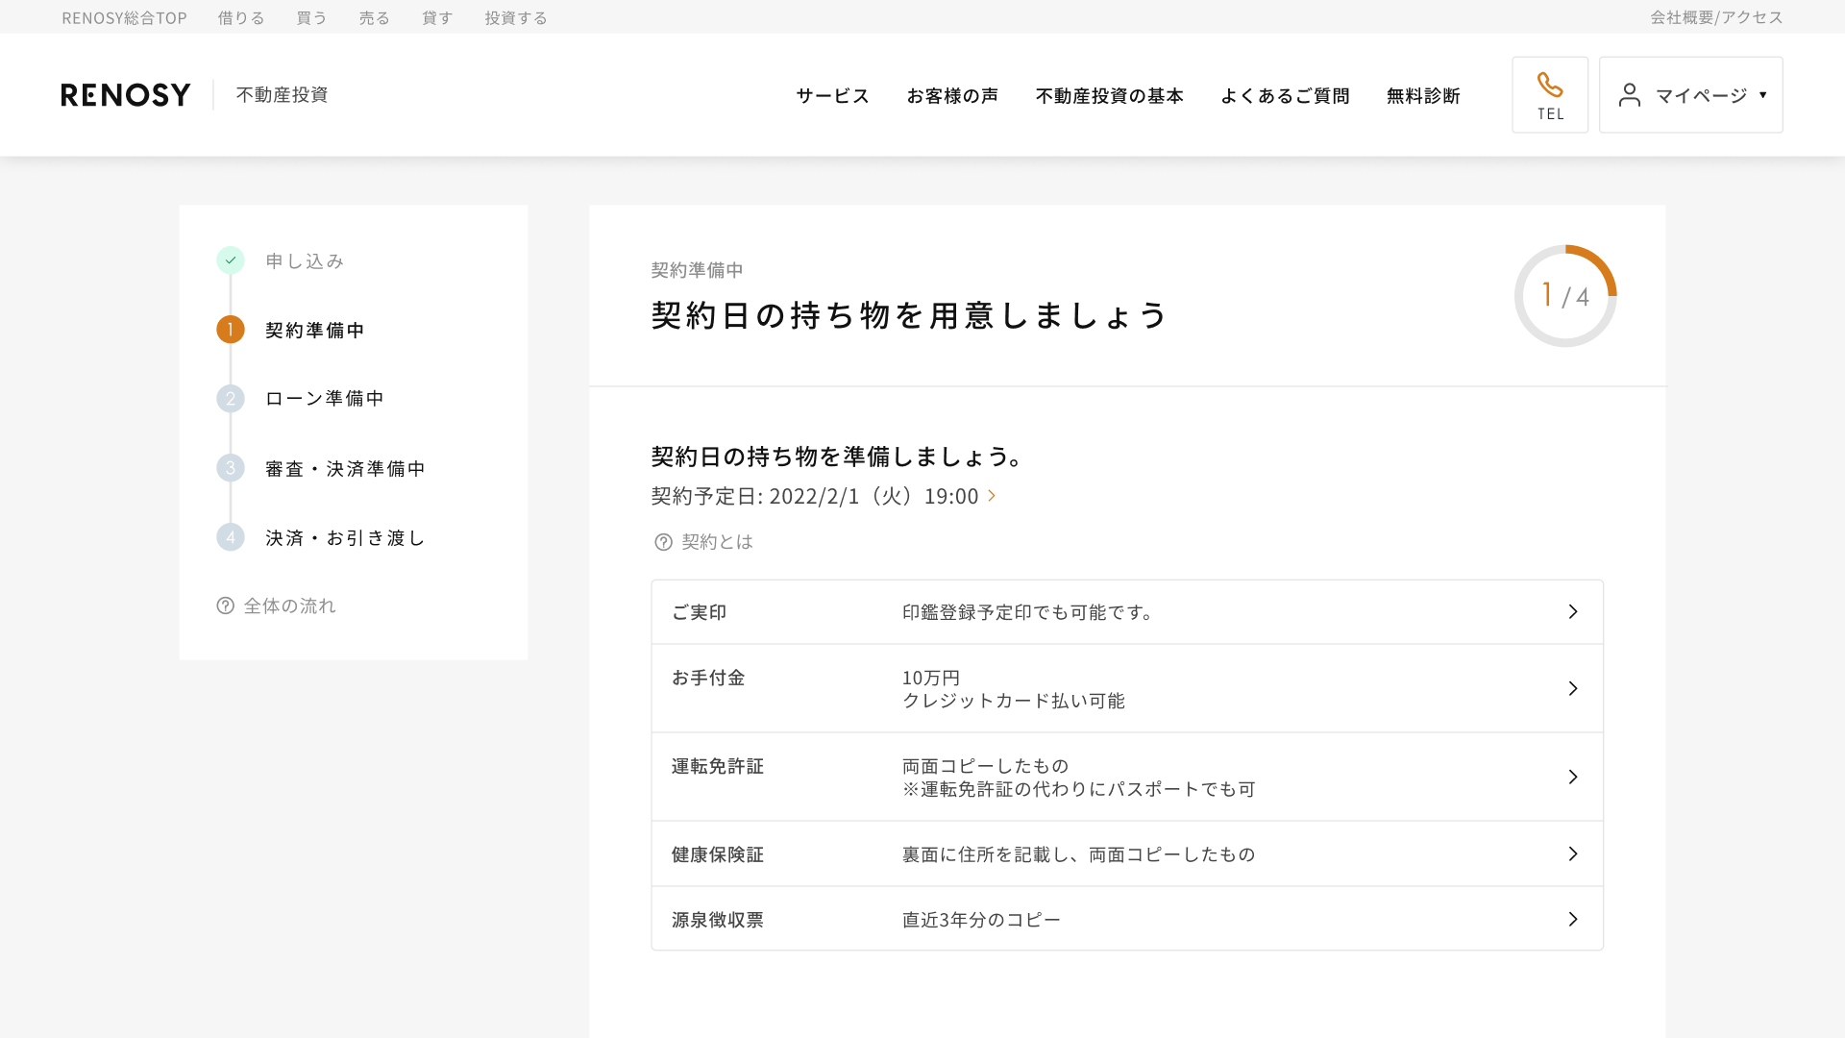Select the ローン準備中 step

pyautogui.click(x=326, y=399)
